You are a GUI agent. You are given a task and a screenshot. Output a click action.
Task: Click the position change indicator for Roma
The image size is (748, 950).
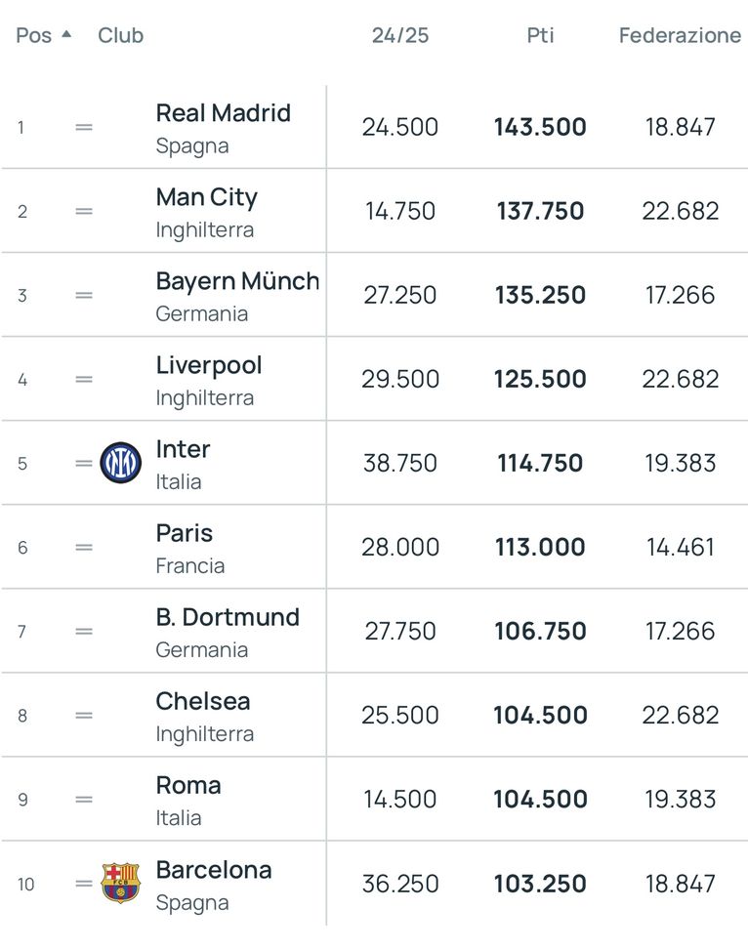tap(84, 799)
